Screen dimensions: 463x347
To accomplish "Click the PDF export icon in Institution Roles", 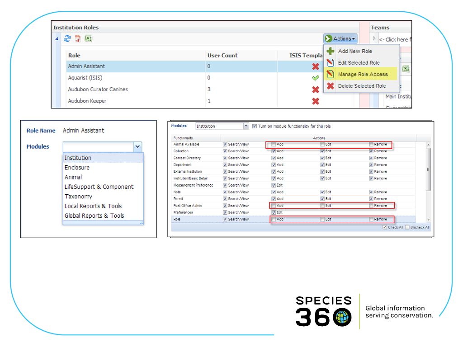I will [x=78, y=39].
